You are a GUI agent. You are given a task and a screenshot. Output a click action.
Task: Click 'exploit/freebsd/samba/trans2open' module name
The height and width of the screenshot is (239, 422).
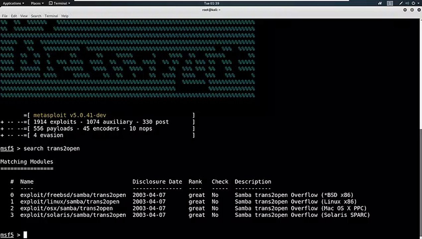[73, 195]
